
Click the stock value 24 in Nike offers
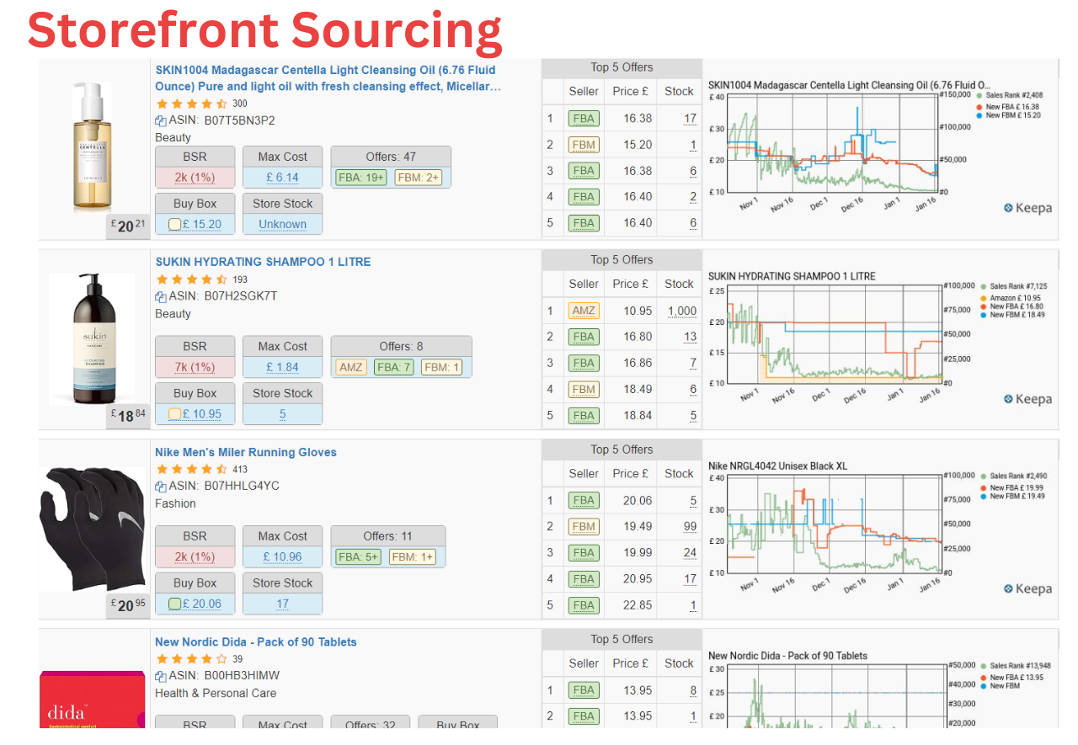tap(691, 552)
